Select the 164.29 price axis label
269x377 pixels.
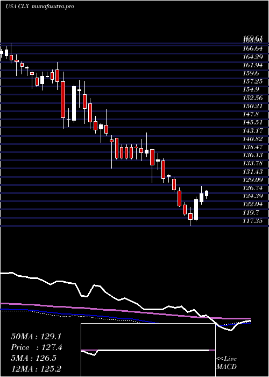pos(253,57)
